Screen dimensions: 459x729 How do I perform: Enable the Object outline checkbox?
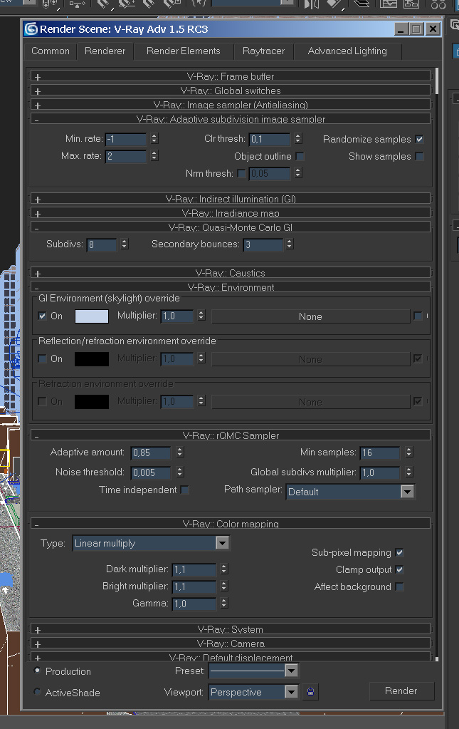(x=300, y=156)
